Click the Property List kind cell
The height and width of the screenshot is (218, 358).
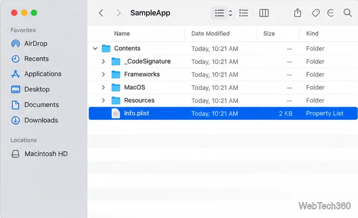(x=325, y=114)
